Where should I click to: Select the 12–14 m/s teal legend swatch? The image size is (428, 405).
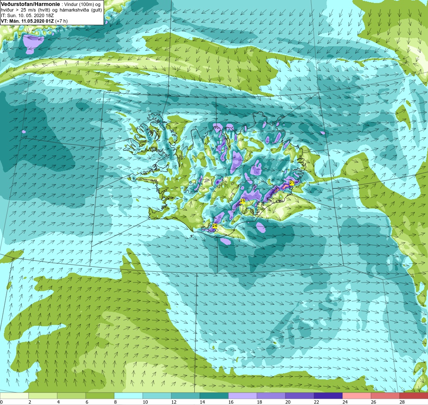click(x=185, y=396)
